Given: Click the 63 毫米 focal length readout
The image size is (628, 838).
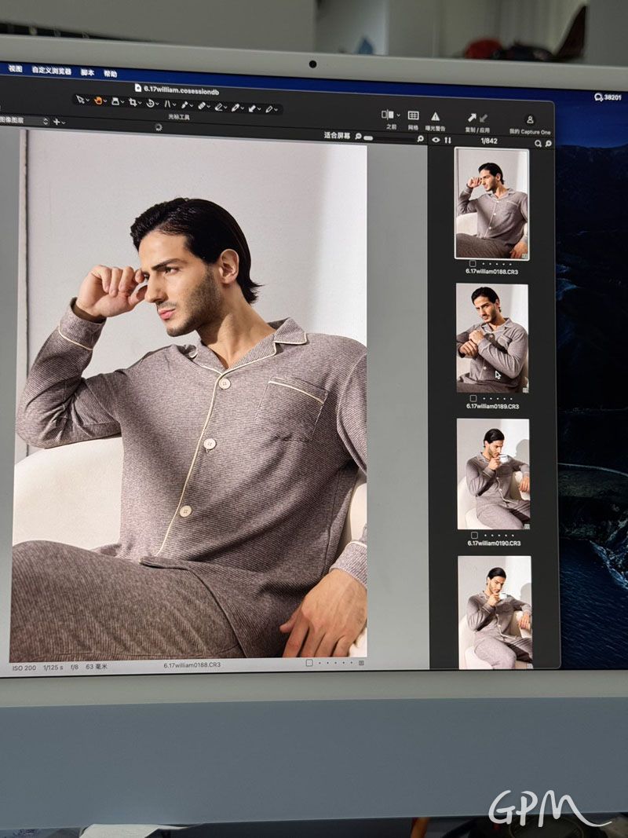Looking at the screenshot, I should pos(97,667).
